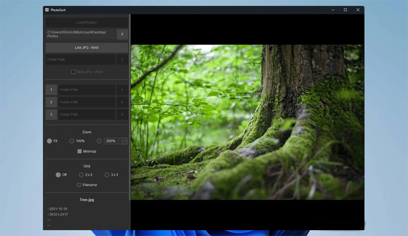
Task: Select the 3 x 3 grid radio button
Action: tap(107, 175)
